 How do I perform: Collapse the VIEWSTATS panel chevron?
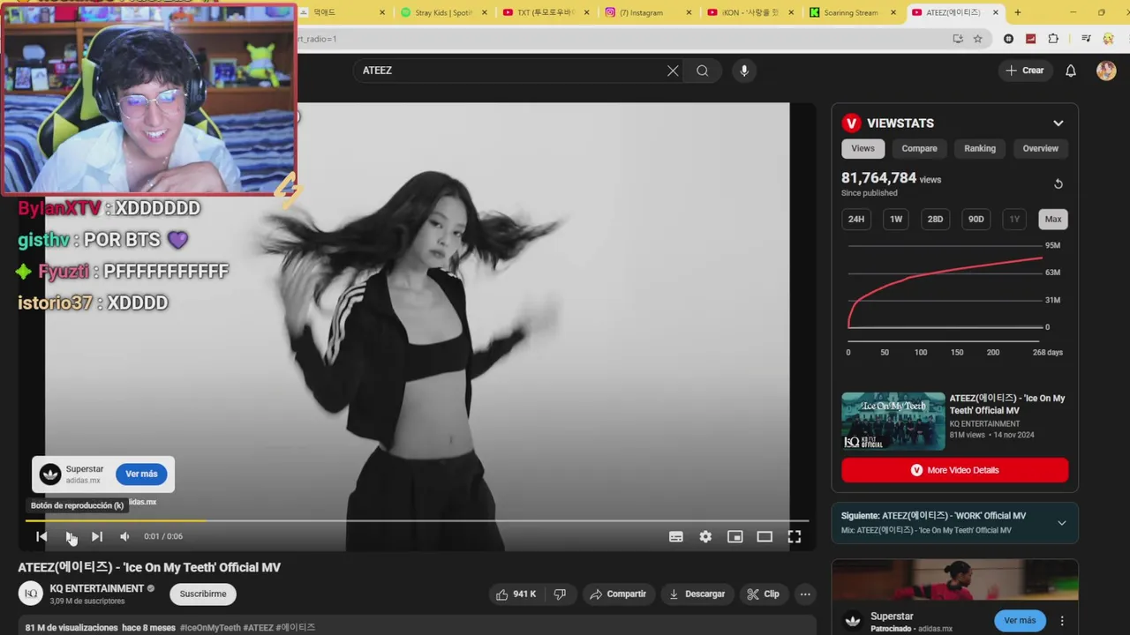[1058, 123]
